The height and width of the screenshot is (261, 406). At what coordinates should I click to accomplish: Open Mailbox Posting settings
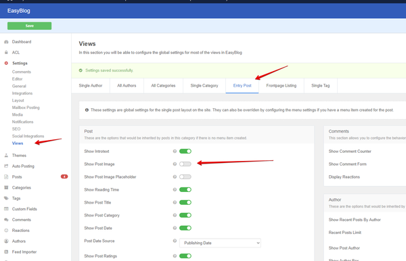[26, 108]
